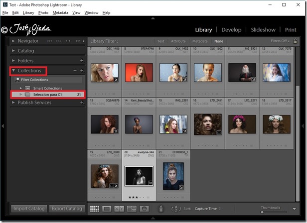The image size is (307, 223).
Task: Show filmstrip with bottom panel arrow
Action: 153,218
